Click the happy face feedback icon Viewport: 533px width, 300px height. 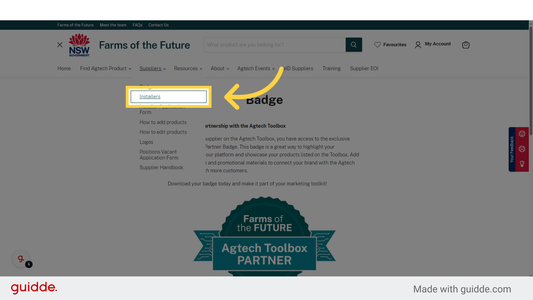click(522, 134)
